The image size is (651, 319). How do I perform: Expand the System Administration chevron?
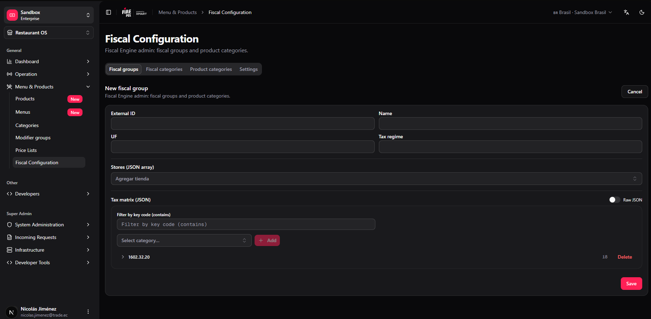88,225
